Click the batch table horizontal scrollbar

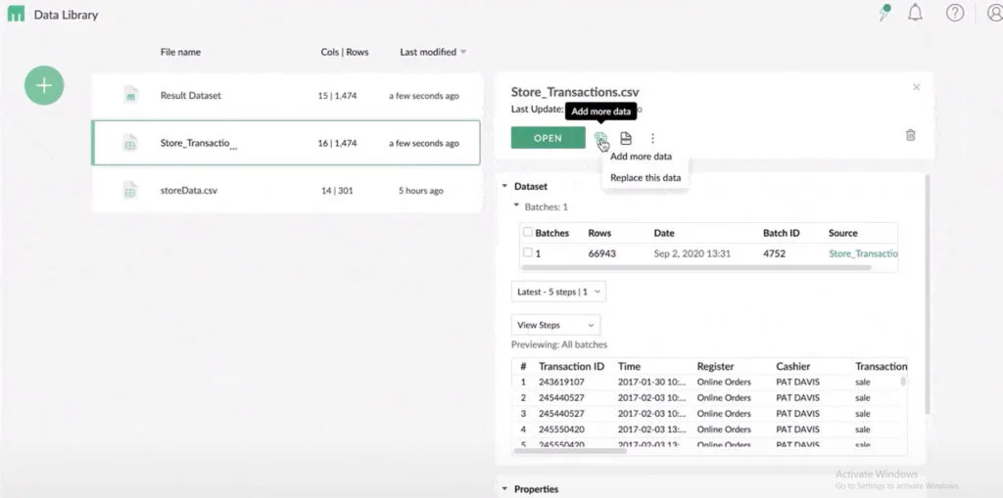(696, 266)
